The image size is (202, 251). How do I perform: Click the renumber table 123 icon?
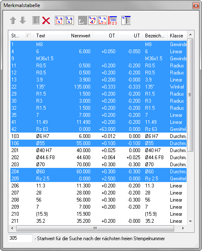click(113, 20)
